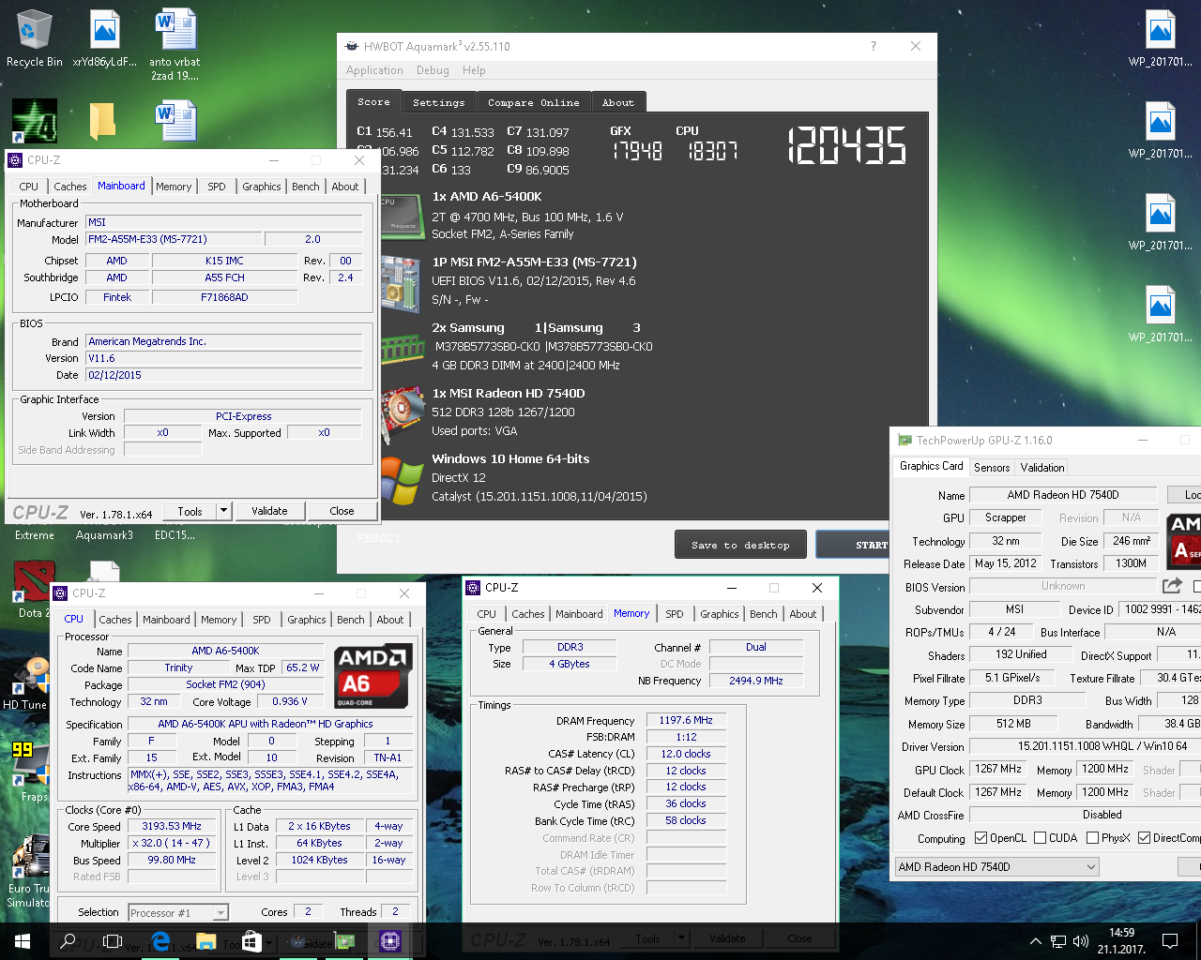Click the GFX score 17948 in Aquamark
This screenshot has height=960, width=1201.
[637, 151]
